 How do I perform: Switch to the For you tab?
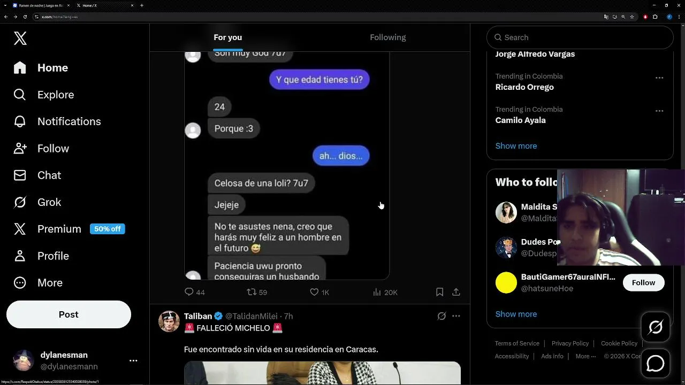pyautogui.click(x=228, y=37)
